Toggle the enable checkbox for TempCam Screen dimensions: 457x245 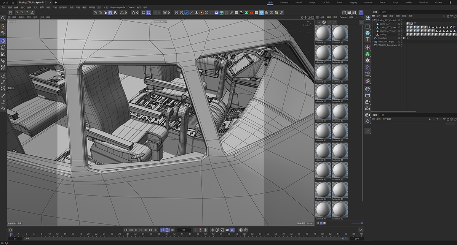pyautogui.click(x=399, y=38)
